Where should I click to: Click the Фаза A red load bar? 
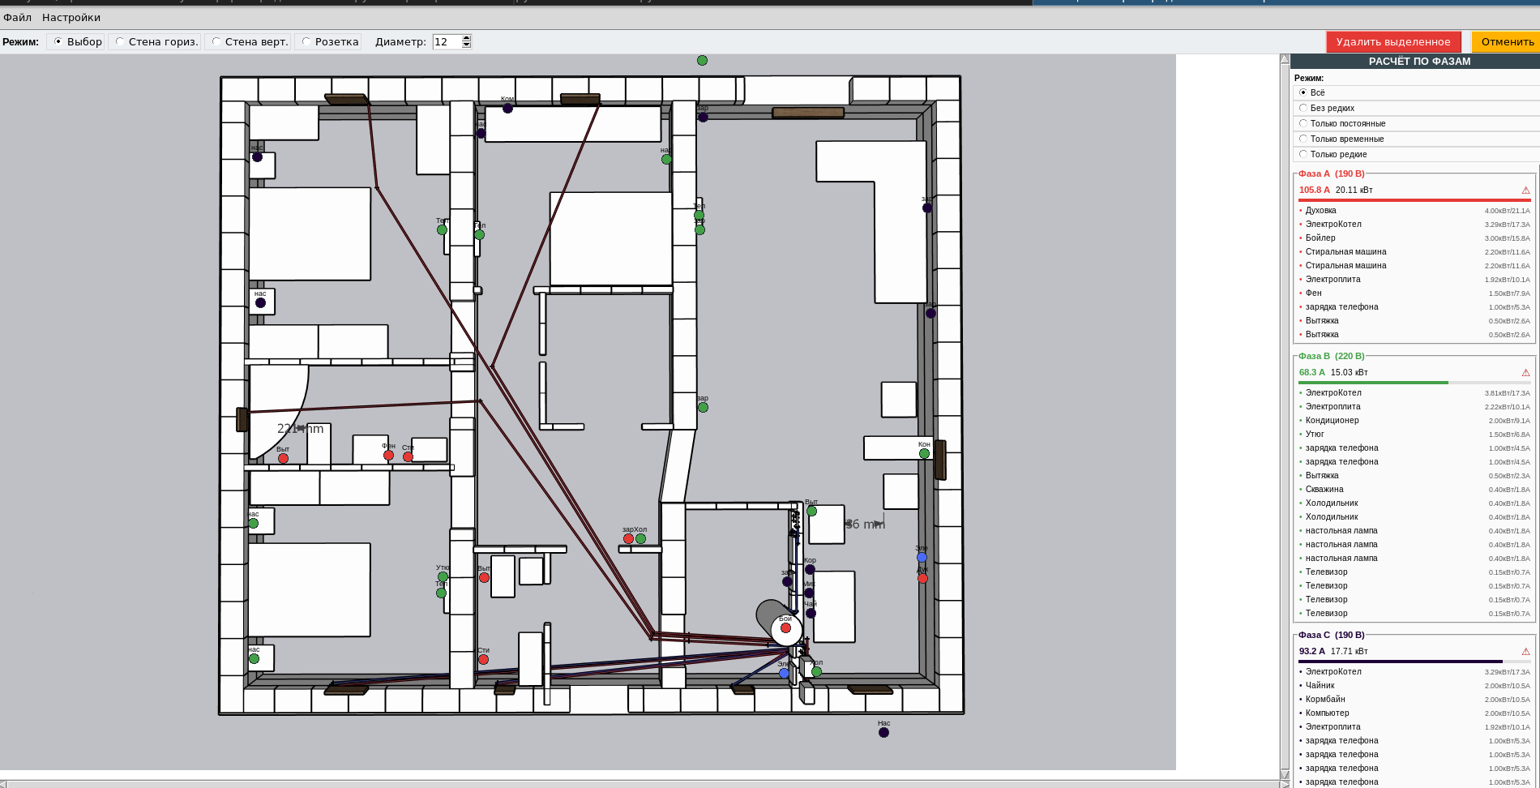click(x=1414, y=200)
